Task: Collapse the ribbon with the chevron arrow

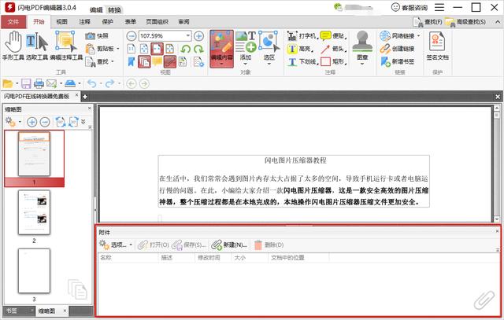Action: 498,22
